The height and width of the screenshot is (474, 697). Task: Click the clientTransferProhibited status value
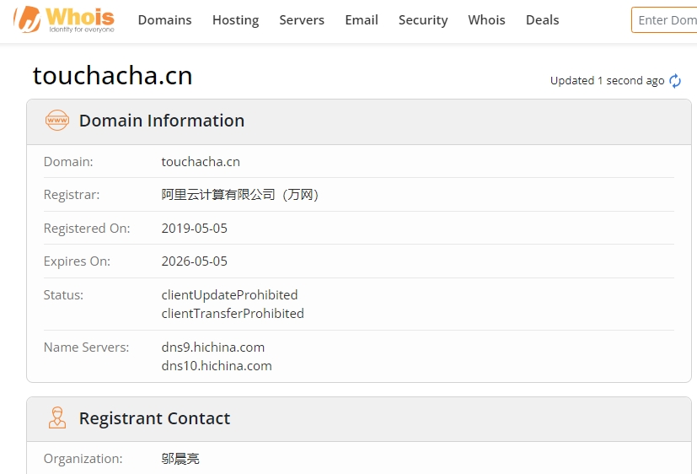point(233,313)
